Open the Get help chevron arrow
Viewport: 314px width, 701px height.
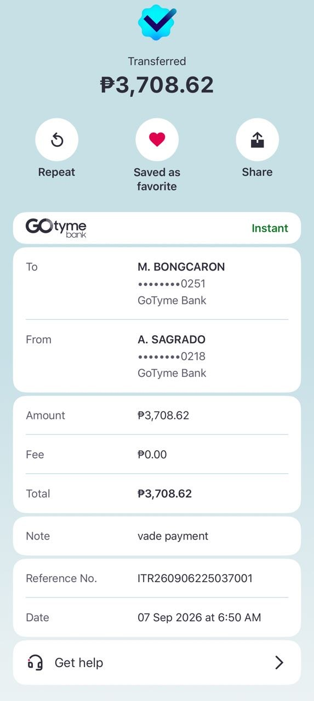click(x=279, y=663)
